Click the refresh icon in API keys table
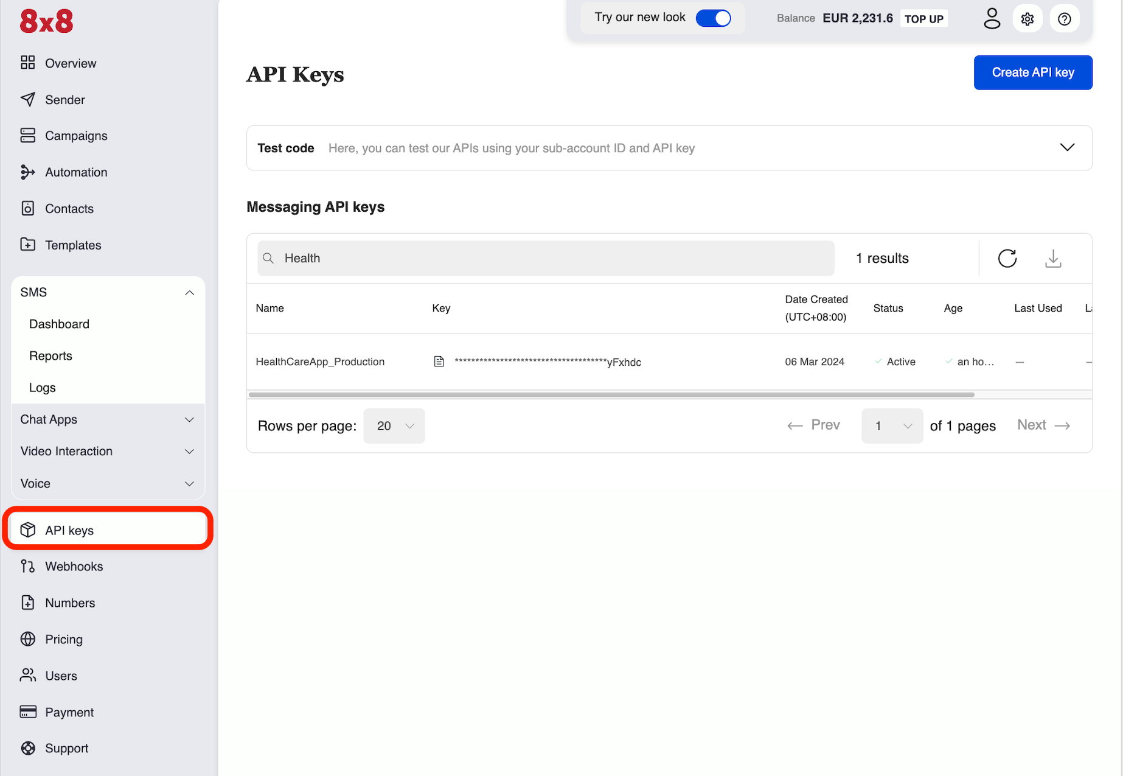Viewport: 1123px width, 776px height. 1007,258
